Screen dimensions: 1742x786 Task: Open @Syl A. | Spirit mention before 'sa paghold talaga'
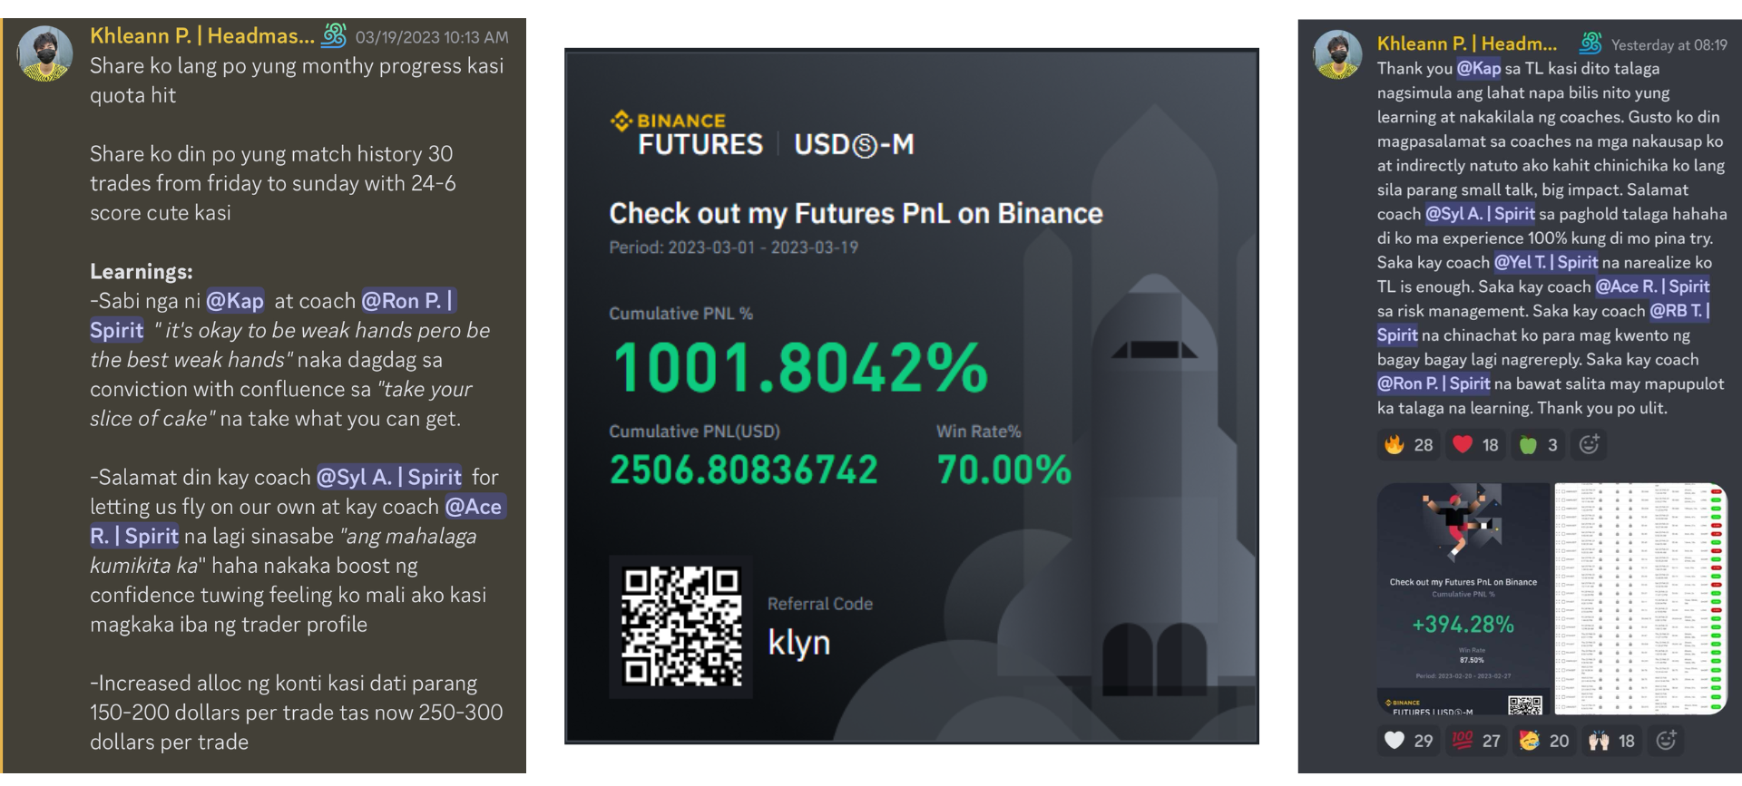pyautogui.click(x=1480, y=214)
